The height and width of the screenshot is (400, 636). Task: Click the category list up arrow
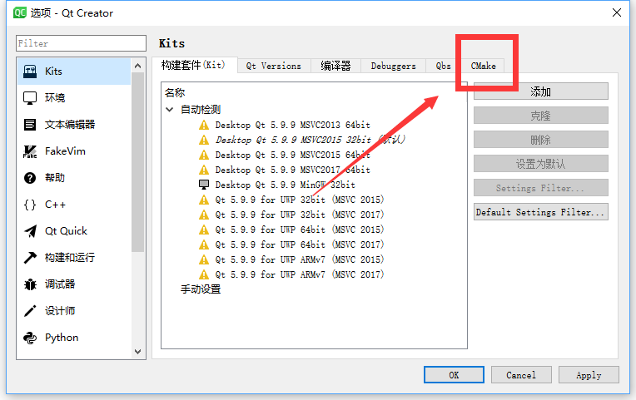tap(138, 66)
